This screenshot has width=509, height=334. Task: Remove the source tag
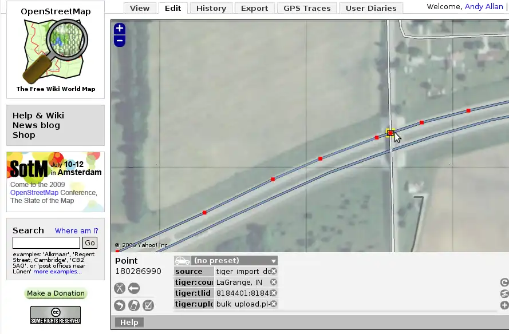point(274,272)
